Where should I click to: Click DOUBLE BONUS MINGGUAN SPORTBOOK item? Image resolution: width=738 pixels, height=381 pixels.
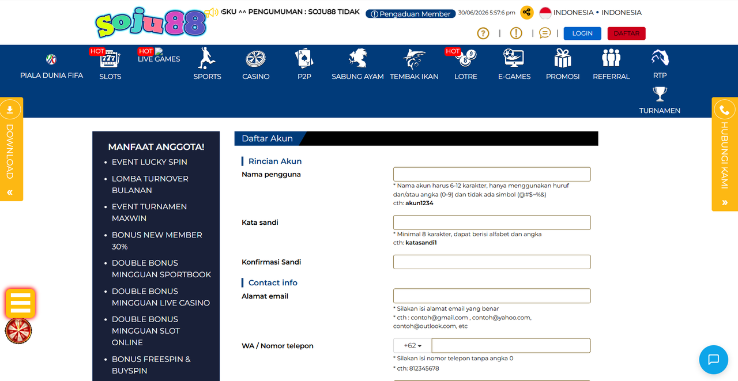[161, 269]
